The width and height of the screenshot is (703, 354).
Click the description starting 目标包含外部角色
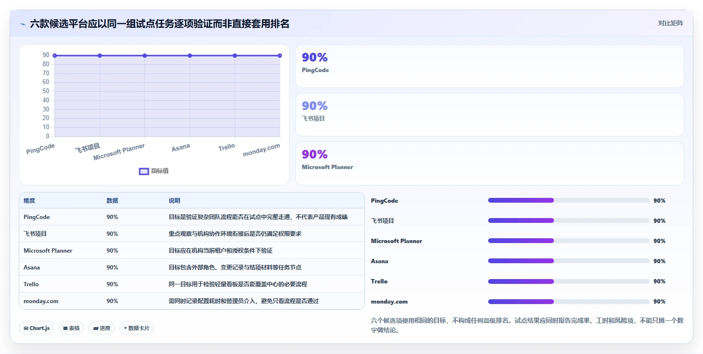pos(235,268)
